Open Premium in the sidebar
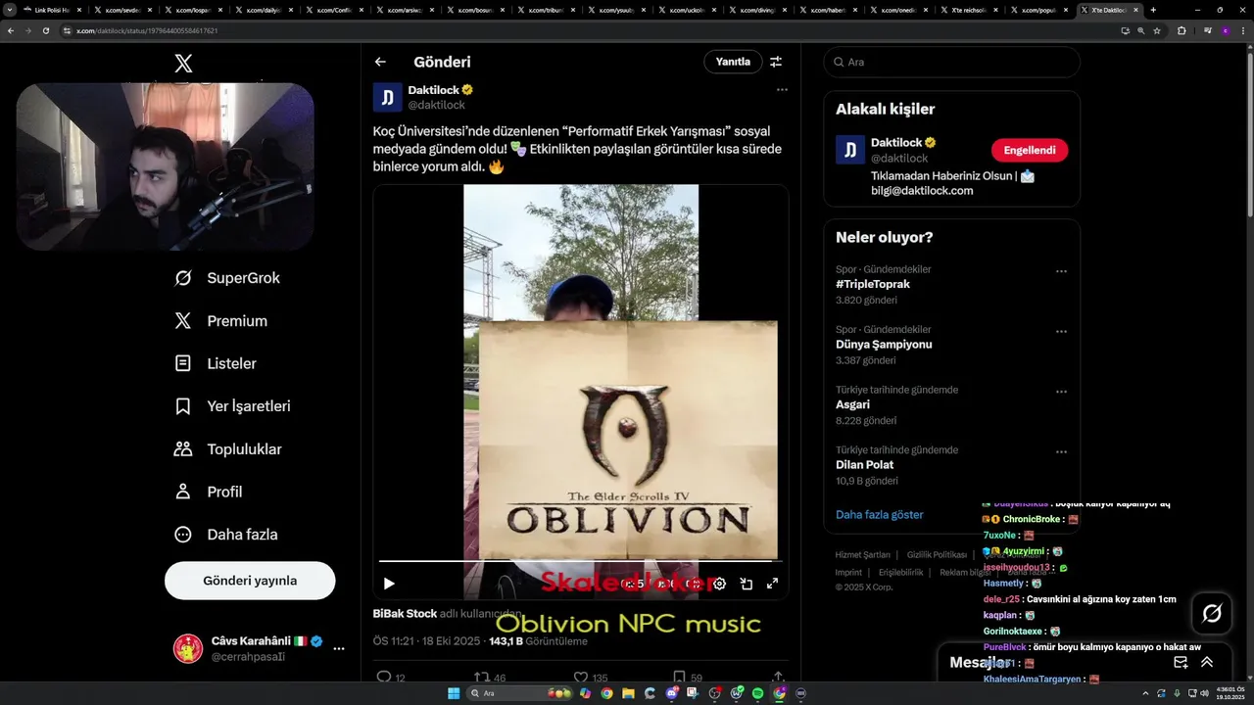Screen dimensions: 1254x705 220,321
